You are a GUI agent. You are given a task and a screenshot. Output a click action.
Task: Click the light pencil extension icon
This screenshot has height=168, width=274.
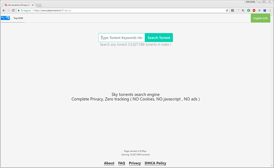238,11
